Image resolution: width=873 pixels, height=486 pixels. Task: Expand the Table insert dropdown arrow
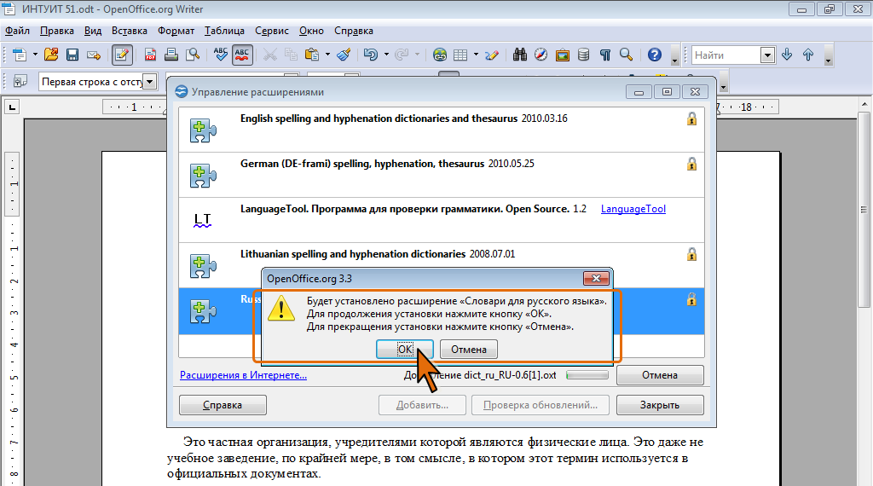476,55
